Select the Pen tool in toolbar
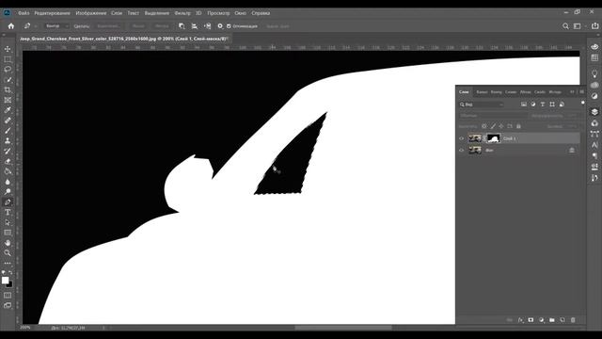 (8, 202)
